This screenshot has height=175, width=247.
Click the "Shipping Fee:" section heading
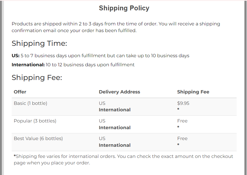(37, 77)
